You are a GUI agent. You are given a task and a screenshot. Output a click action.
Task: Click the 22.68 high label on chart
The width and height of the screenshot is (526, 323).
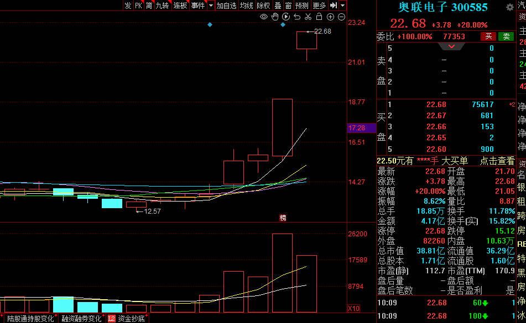pos(322,31)
